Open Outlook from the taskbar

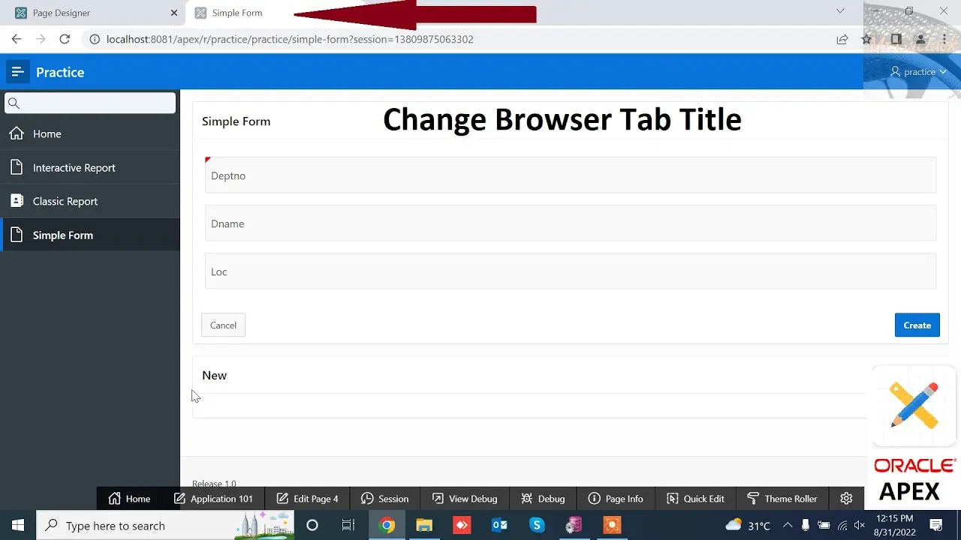[x=499, y=525]
